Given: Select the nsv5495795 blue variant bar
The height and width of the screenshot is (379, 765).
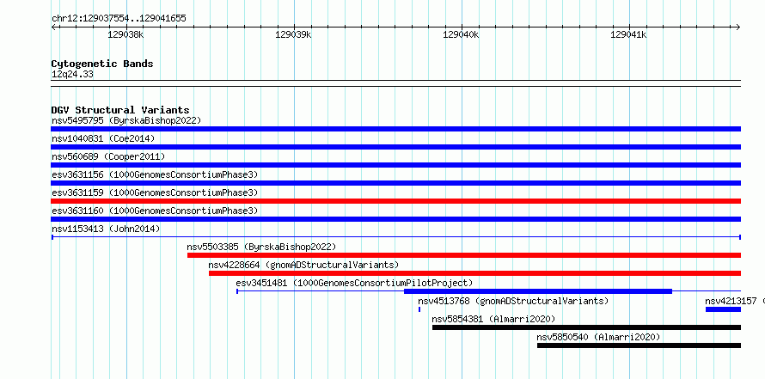Looking at the screenshot, I should tap(395, 129).
